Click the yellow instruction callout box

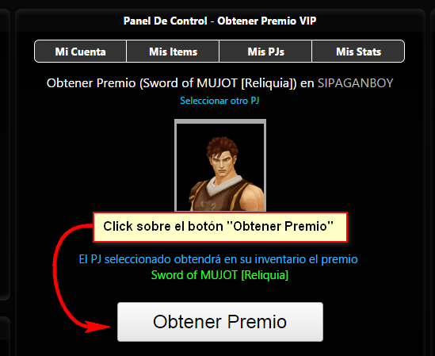tap(220, 227)
